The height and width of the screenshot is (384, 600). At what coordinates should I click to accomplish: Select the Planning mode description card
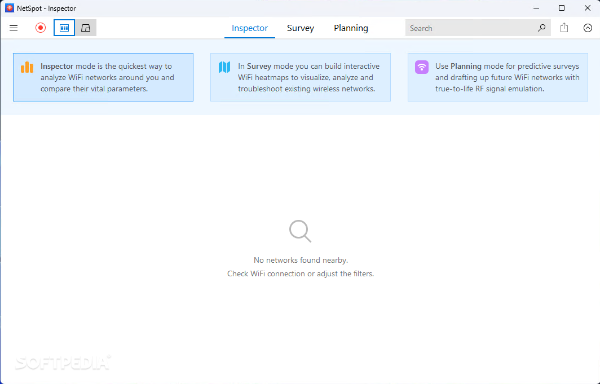498,77
